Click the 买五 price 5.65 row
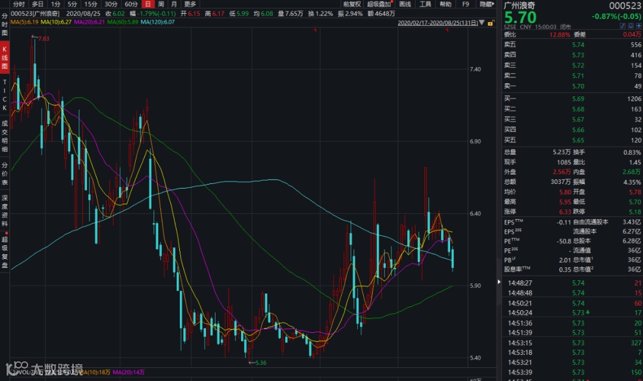The height and width of the screenshot is (381, 643). tap(573, 140)
